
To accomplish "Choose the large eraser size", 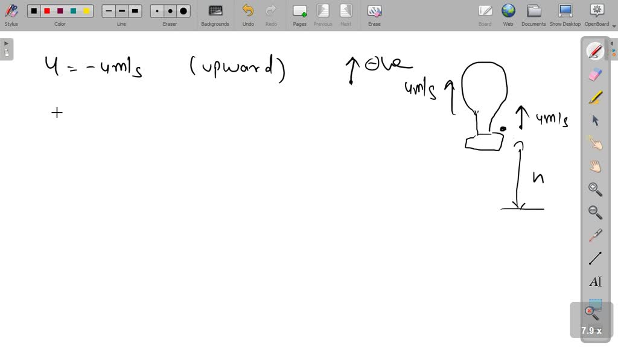I will 183,11.
